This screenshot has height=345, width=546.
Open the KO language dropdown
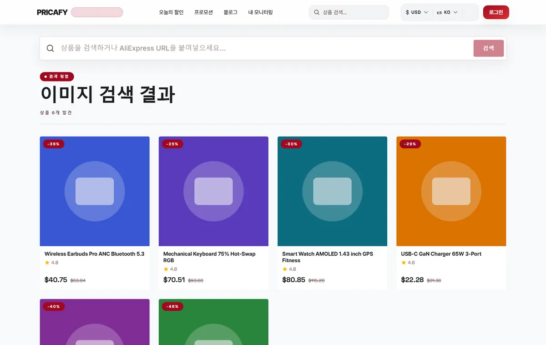(x=447, y=12)
